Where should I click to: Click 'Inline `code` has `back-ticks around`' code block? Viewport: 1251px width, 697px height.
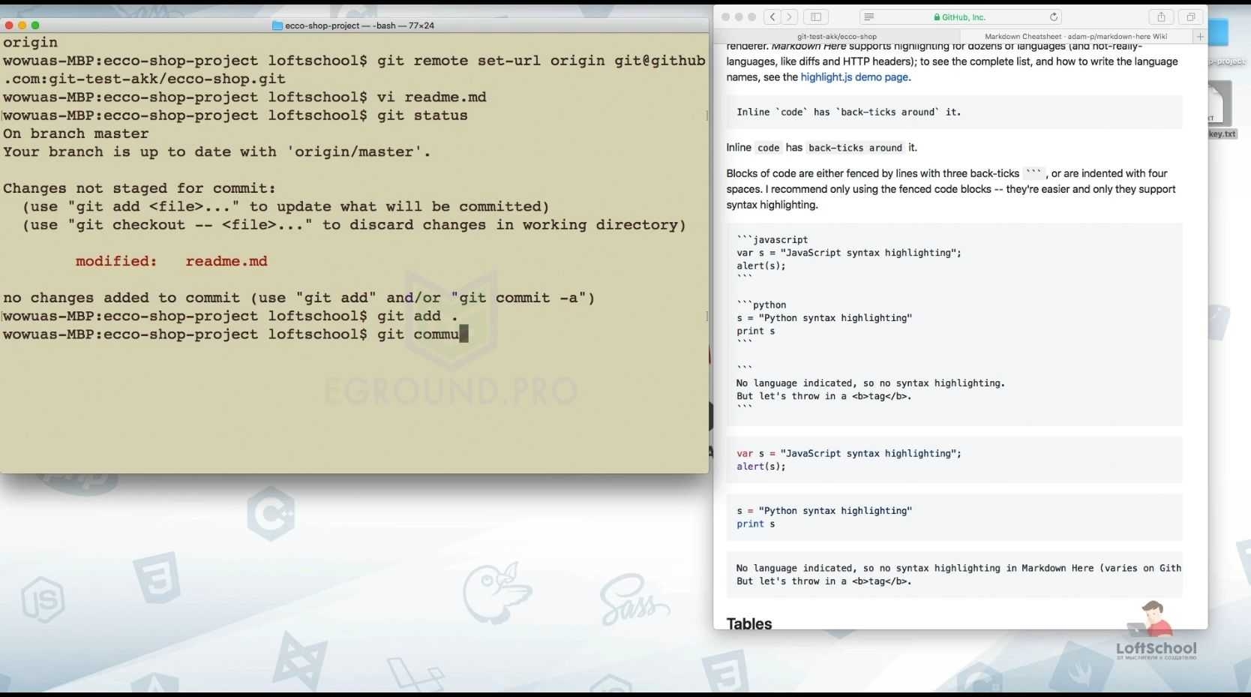tap(954, 113)
